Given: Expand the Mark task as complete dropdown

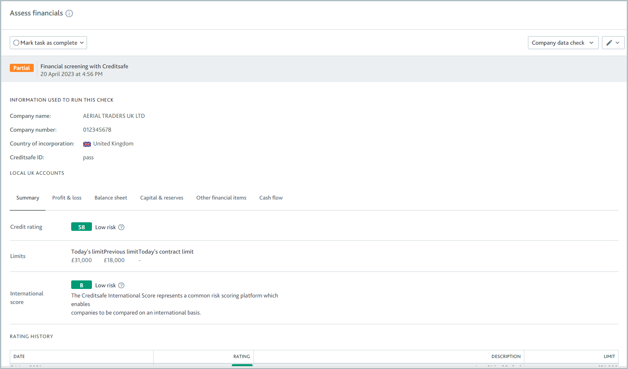Looking at the screenshot, I should [x=81, y=42].
